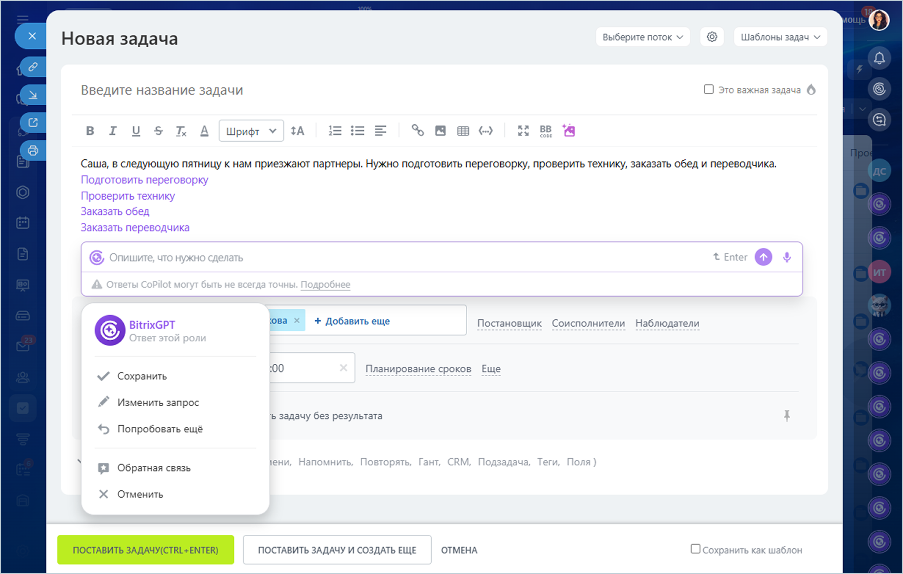
Task: Open CoPilot image generation icon
Action: pyautogui.click(x=569, y=131)
